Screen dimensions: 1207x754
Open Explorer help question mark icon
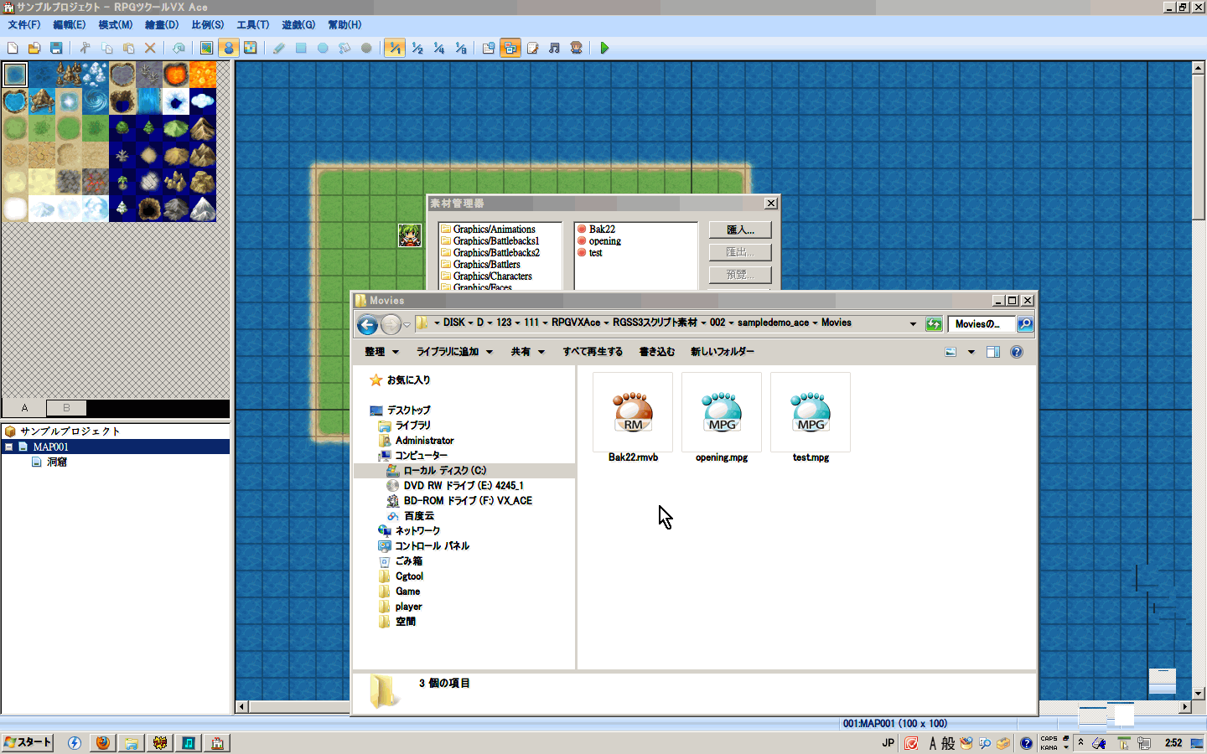pyautogui.click(x=1017, y=352)
